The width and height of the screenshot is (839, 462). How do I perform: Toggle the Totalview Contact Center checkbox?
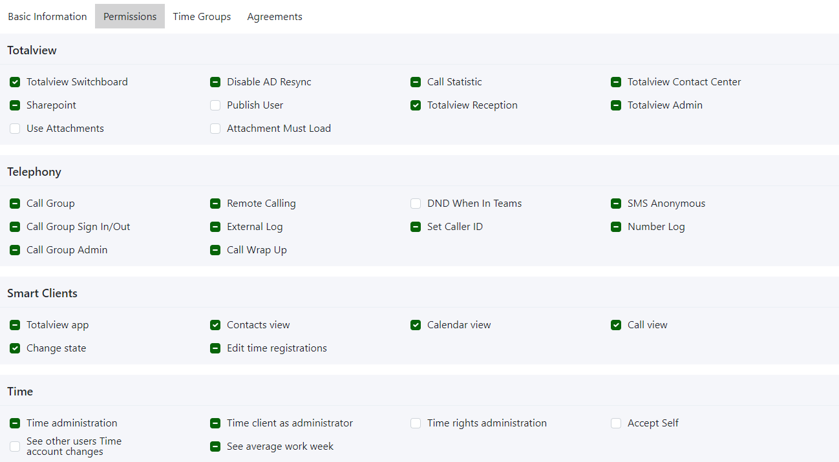coord(616,82)
